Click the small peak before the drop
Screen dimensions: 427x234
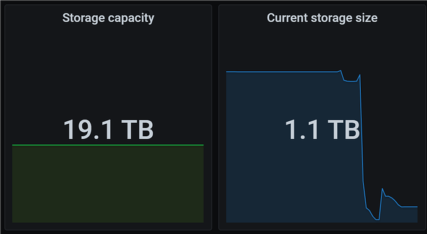341,71
